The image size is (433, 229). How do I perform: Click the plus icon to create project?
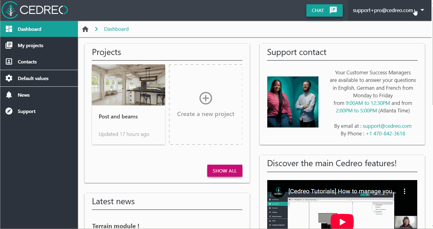[206, 98]
